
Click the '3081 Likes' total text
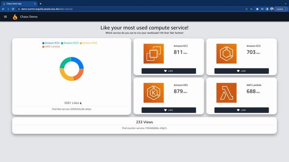coord(71,103)
